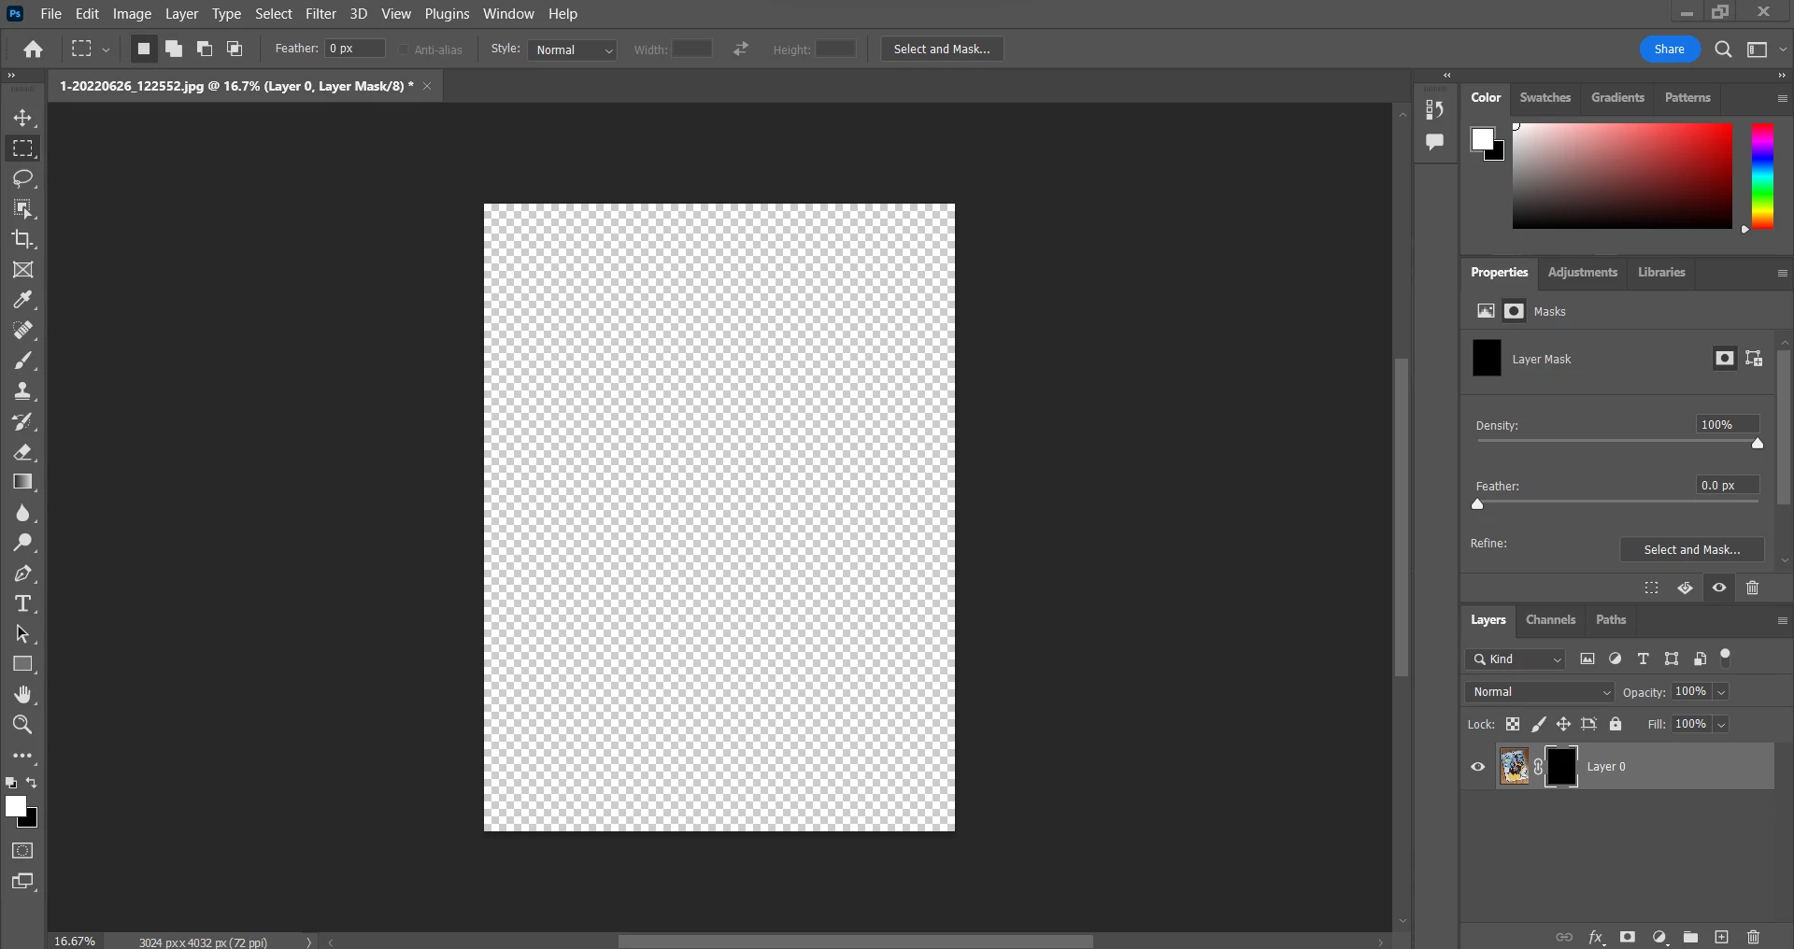
Task: Click the rainbow hue slider strip
Action: (1762, 176)
